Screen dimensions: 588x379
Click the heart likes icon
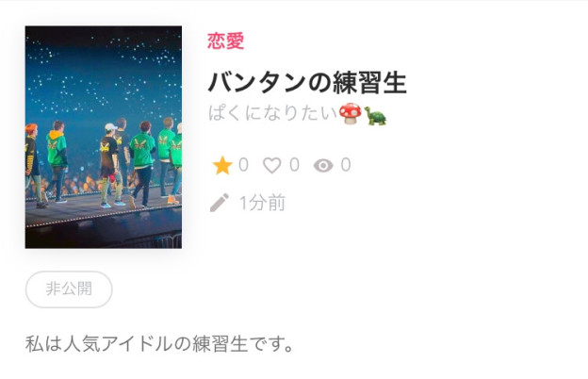[272, 166]
